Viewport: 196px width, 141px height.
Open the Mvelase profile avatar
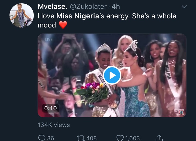22,16
